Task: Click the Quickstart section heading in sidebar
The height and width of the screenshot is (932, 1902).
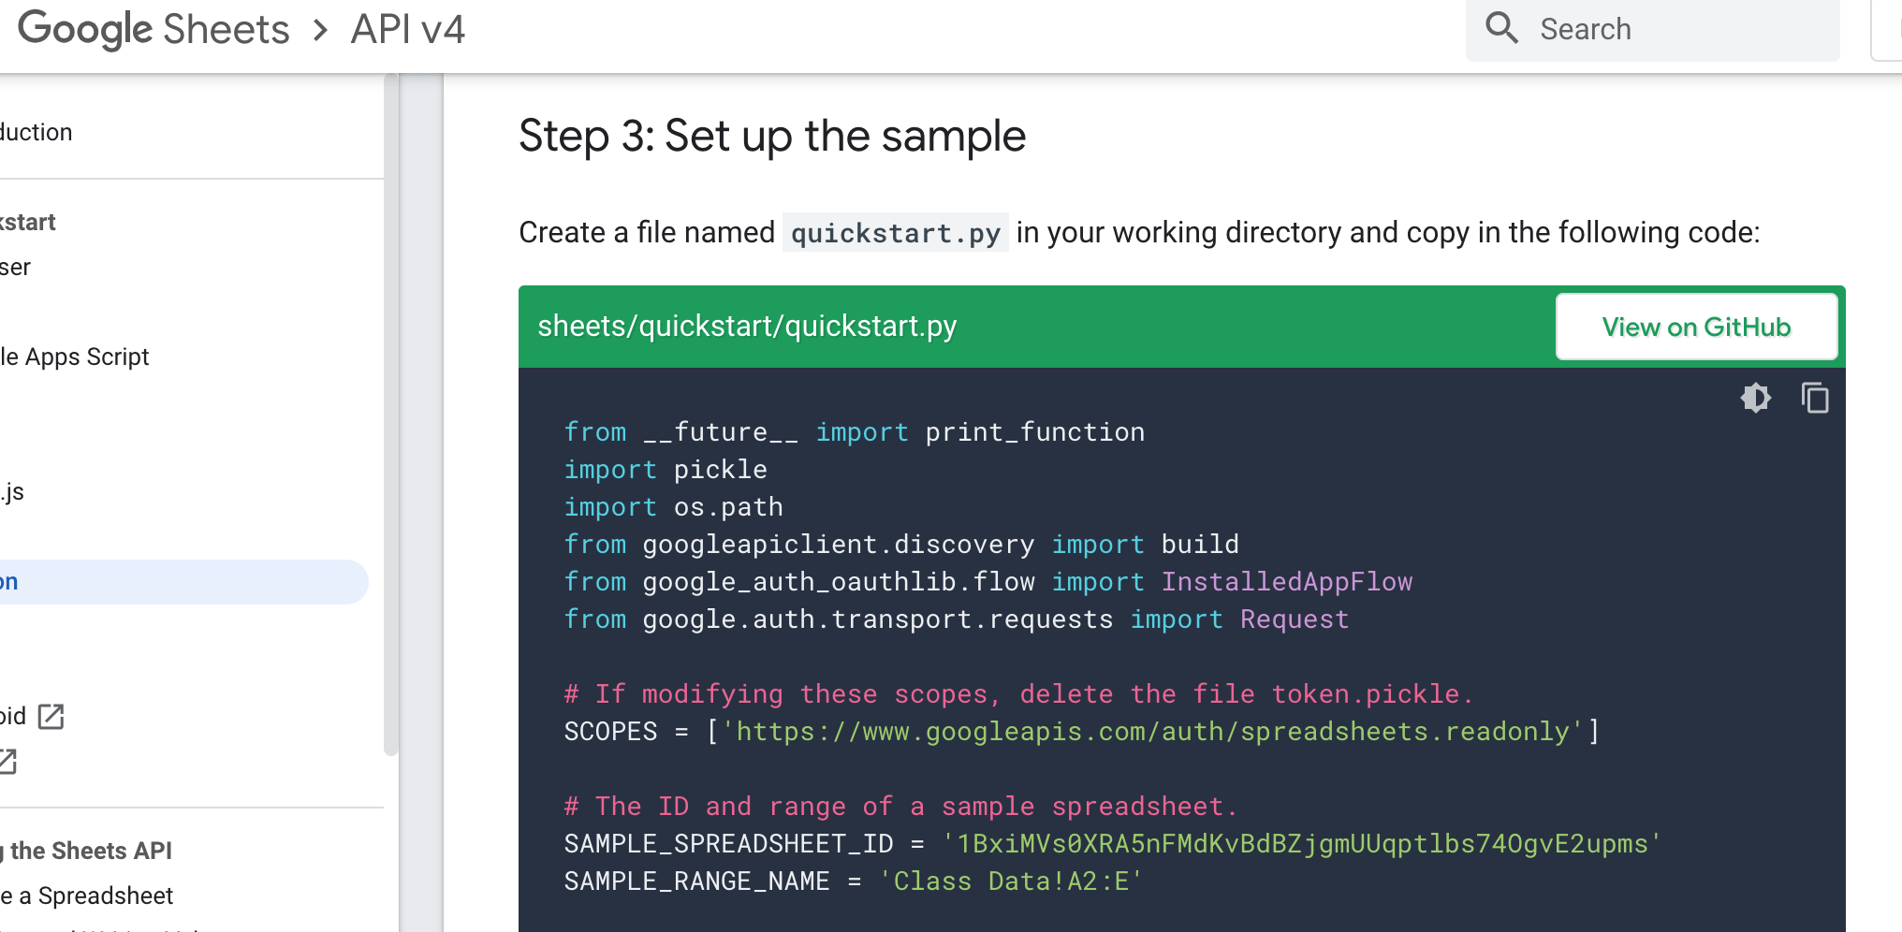Action: click(28, 222)
